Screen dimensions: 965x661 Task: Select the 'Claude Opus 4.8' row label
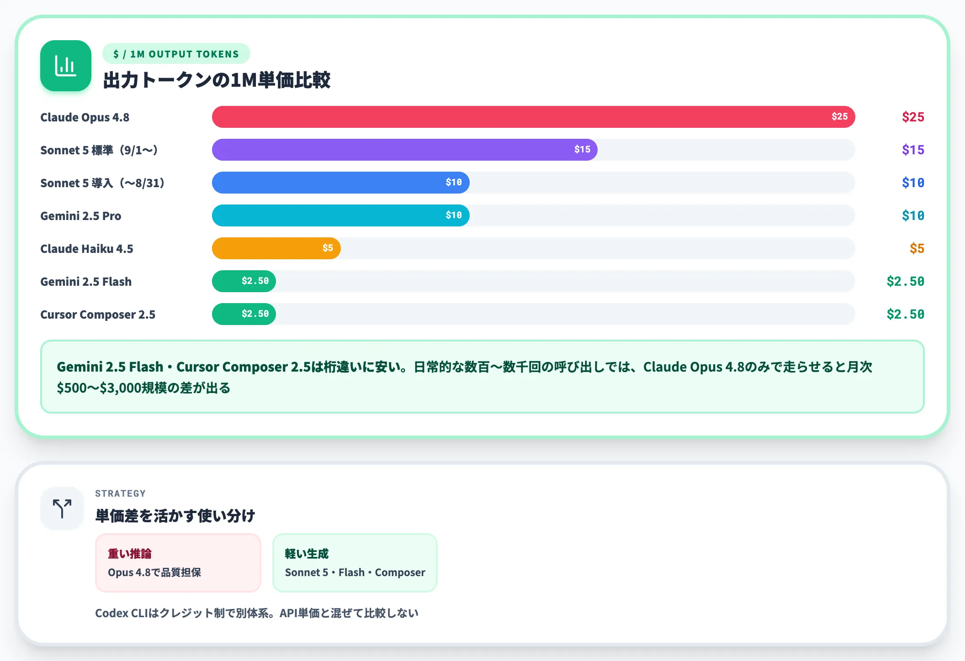tap(85, 117)
